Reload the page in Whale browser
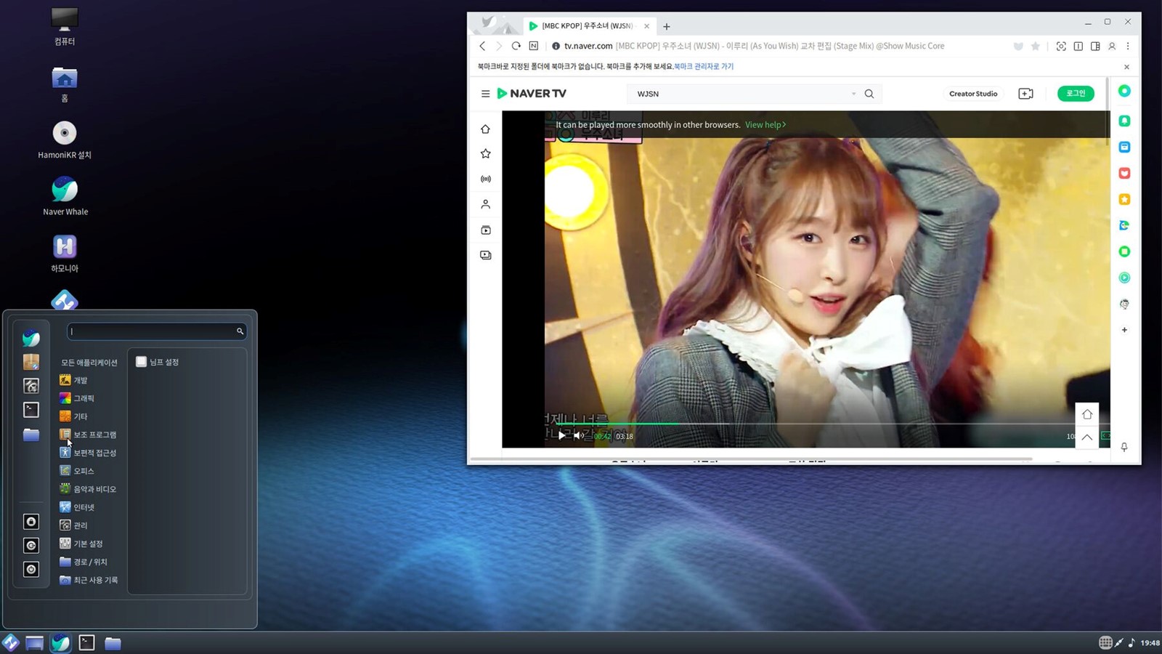1162x654 pixels. [x=516, y=46]
